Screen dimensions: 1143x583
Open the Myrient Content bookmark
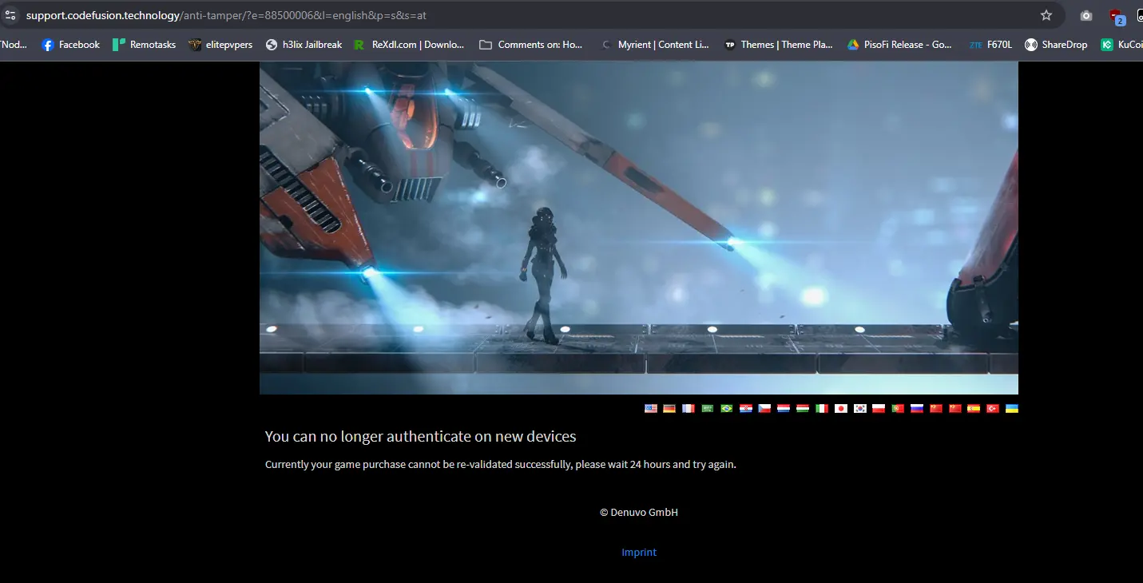[654, 45]
